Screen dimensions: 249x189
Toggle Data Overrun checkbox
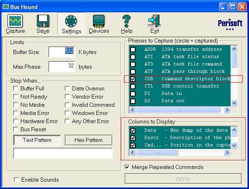67,88
